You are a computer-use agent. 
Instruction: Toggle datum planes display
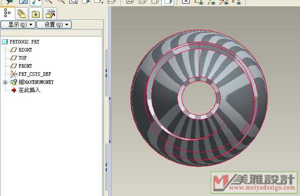(x=198, y=2)
